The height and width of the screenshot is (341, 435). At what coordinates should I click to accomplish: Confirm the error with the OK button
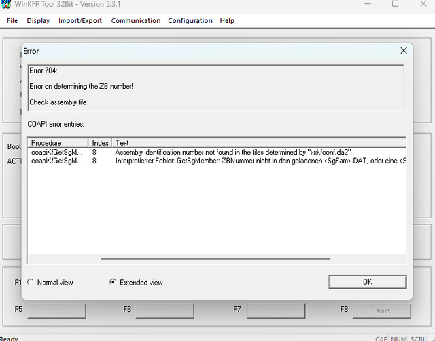pos(368,282)
